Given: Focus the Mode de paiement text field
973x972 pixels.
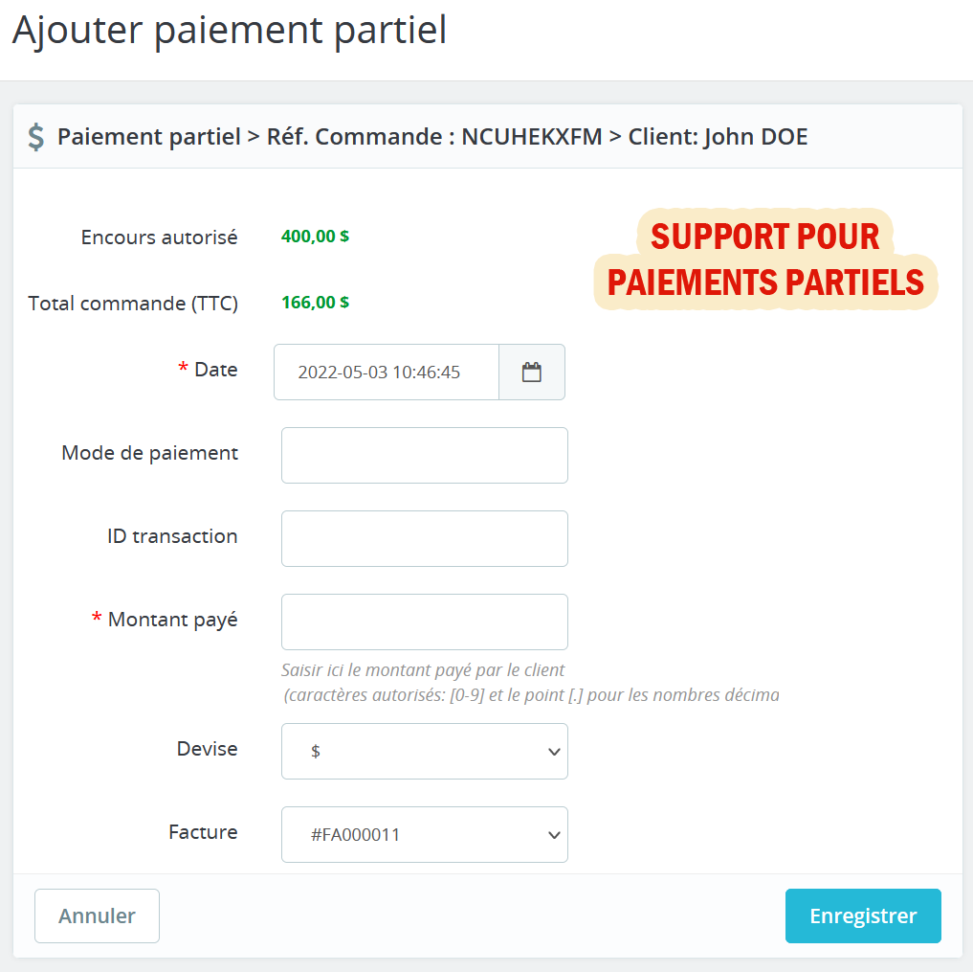Looking at the screenshot, I should click(x=424, y=455).
